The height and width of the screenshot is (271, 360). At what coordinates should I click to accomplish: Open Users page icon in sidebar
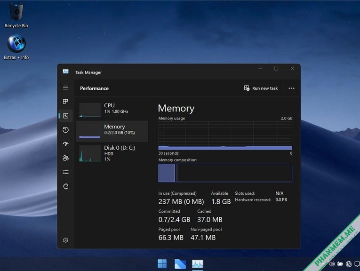66,158
